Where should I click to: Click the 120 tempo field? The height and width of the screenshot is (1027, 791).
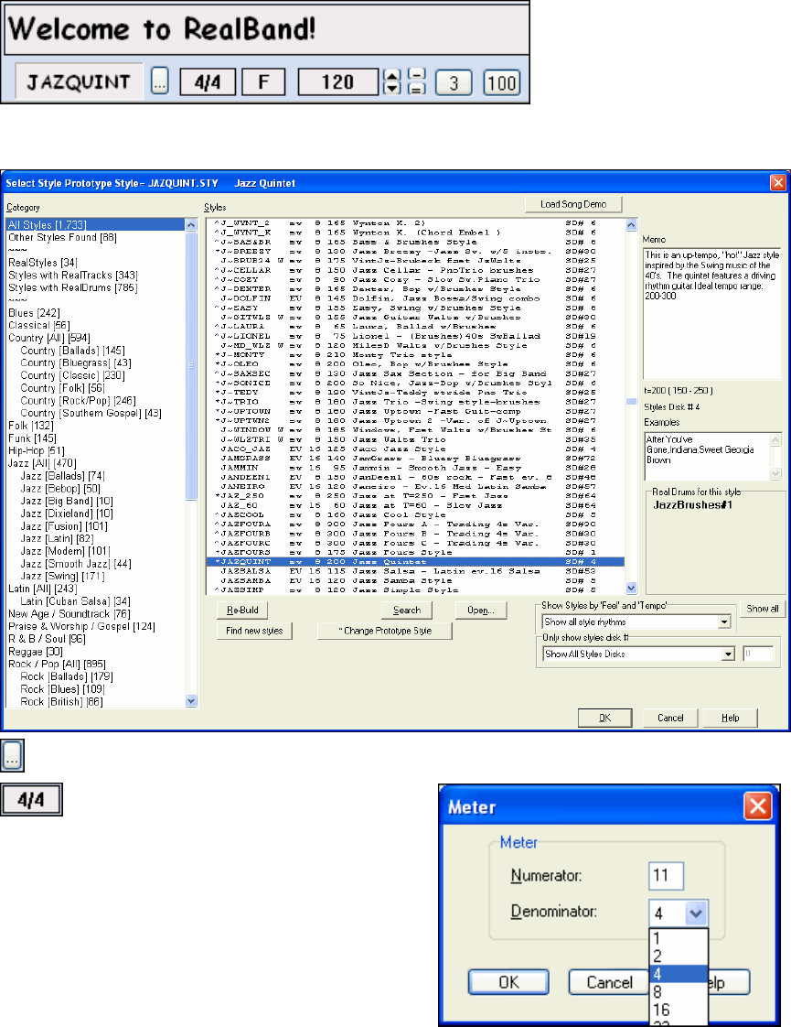pos(337,82)
